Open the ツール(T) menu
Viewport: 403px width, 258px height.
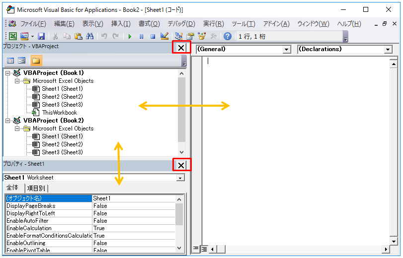(x=243, y=24)
